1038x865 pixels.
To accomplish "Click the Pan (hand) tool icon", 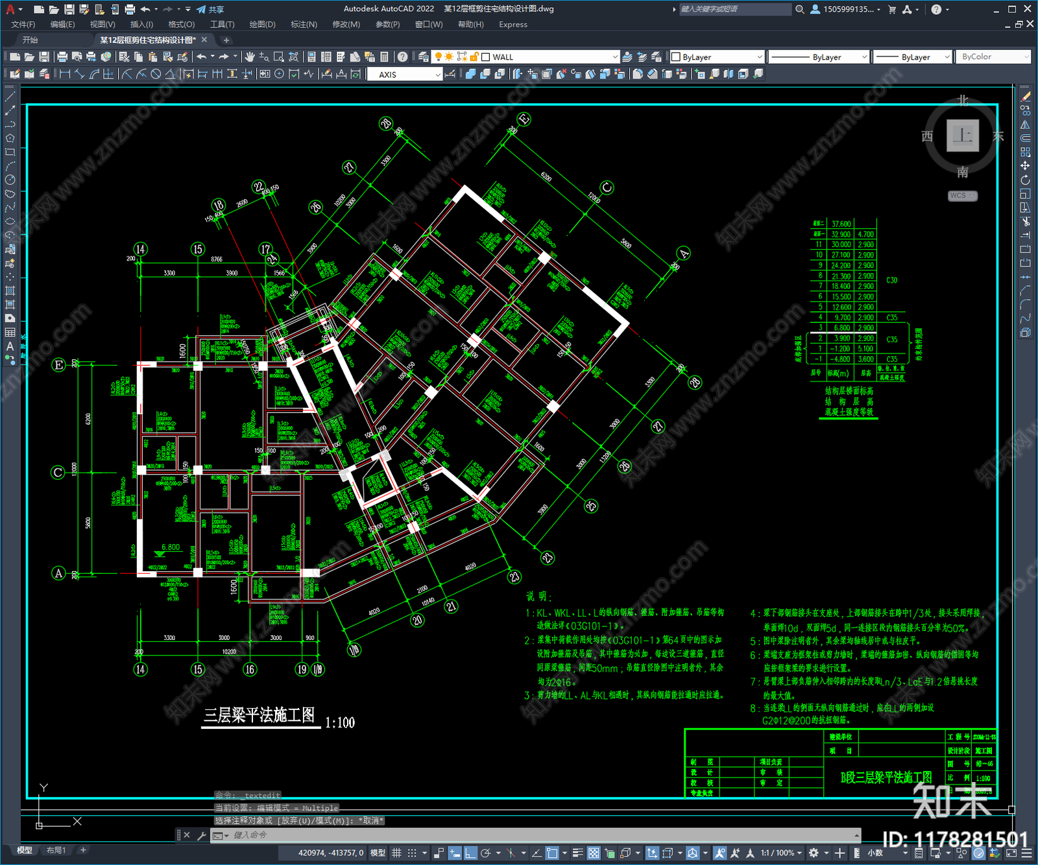I will click(x=250, y=57).
